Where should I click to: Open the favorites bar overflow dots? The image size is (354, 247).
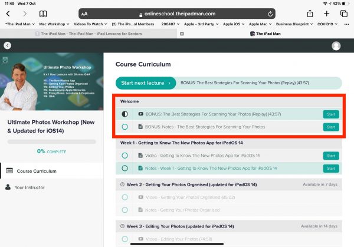(346, 24)
